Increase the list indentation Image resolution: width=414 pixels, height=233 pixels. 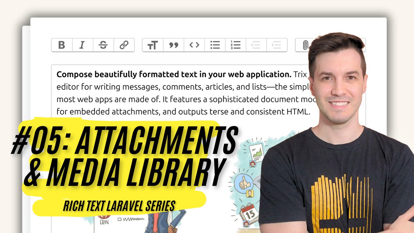(x=276, y=44)
